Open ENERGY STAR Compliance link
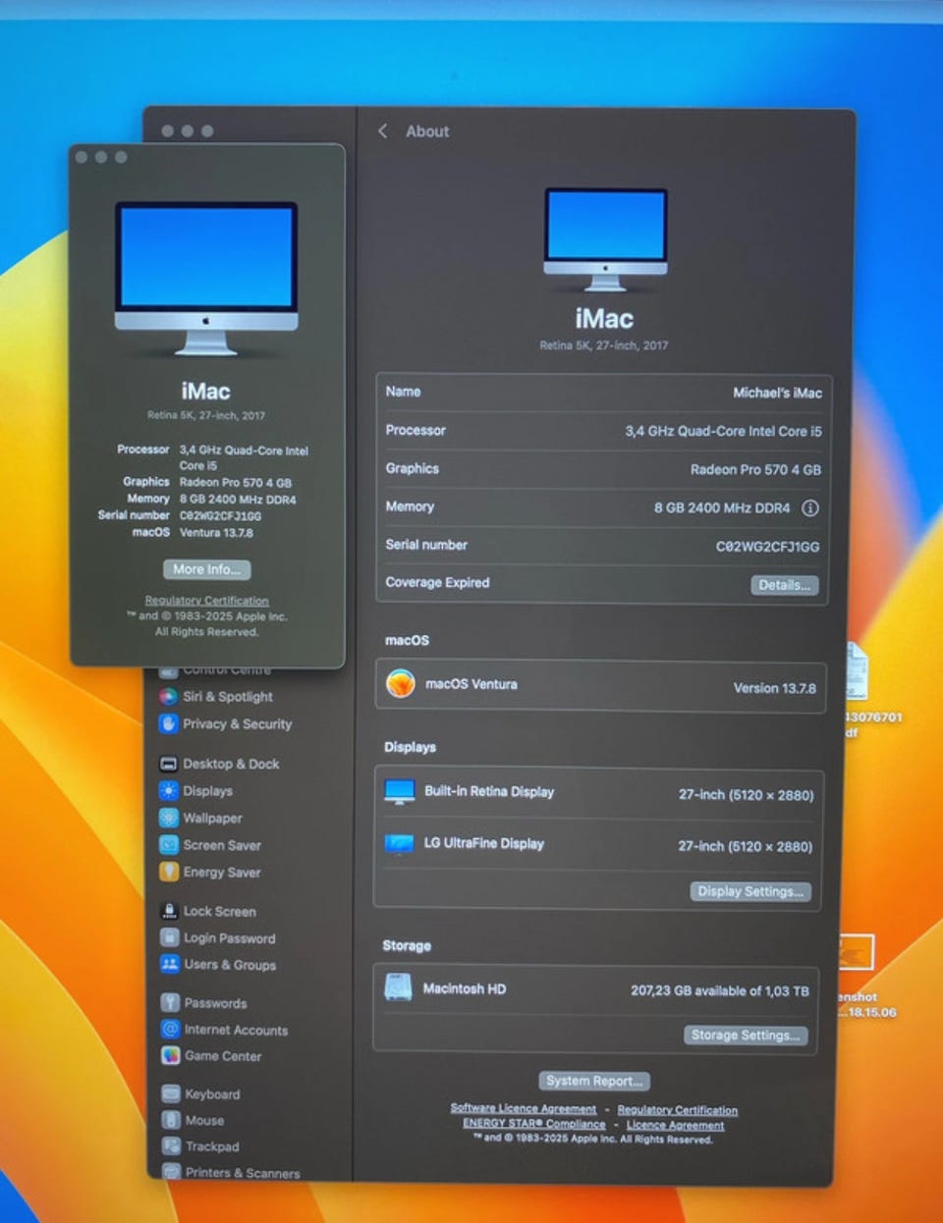Image resolution: width=943 pixels, height=1223 pixels. 534,1124
